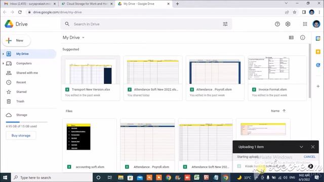Show file details info panel
The height and width of the screenshot is (182, 324).
(x=303, y=37)
